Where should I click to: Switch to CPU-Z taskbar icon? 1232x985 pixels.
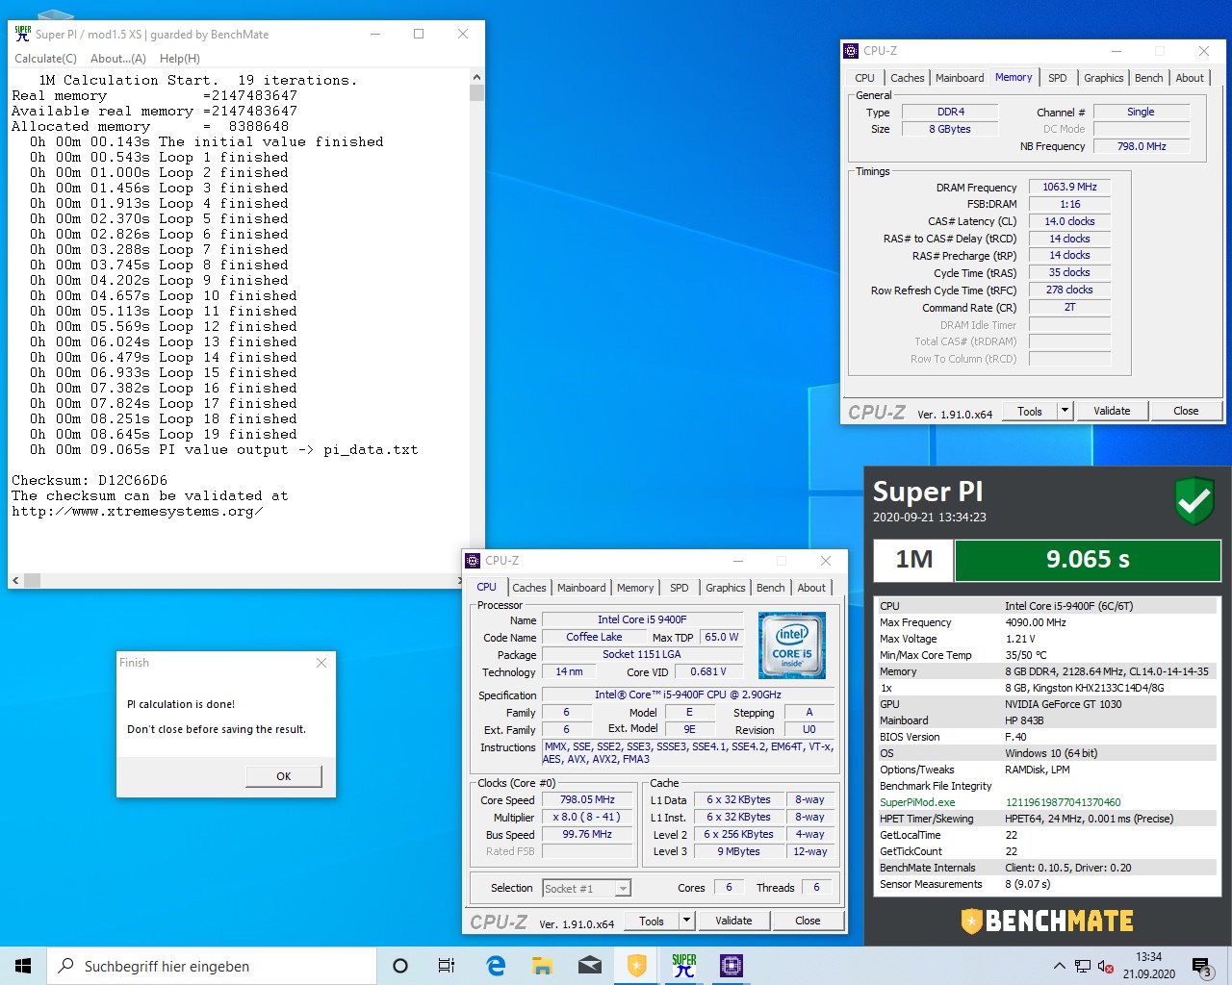point(731,966)
